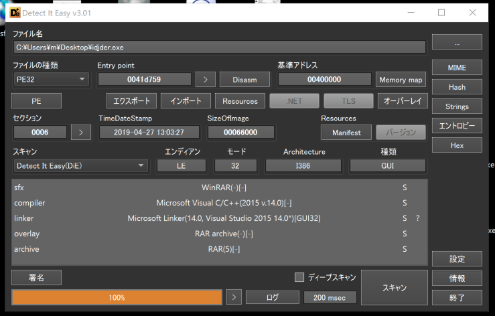Image resolution: width=495 pixels, height=316 pixels.
Task: Enable the ディープスキャン (deep scan) checkbox
Action: pos(299,277)
